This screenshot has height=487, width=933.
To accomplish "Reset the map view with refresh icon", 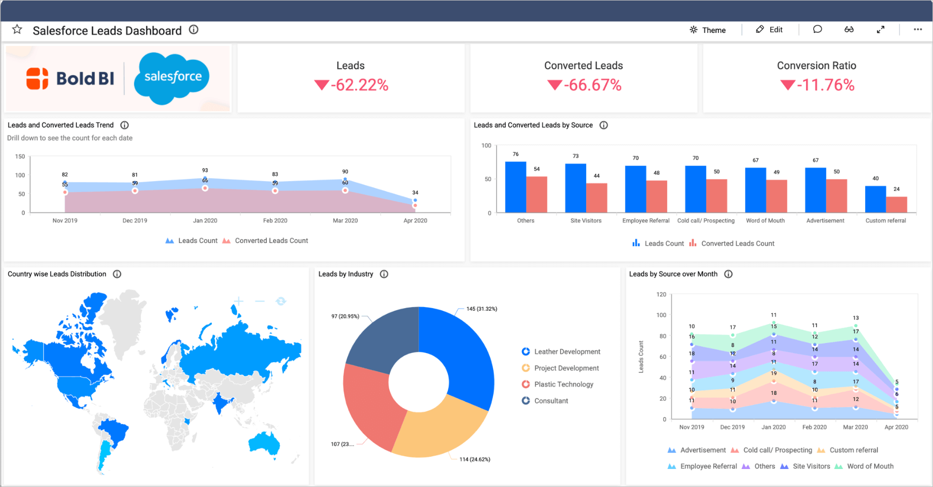I will point(281,301).
